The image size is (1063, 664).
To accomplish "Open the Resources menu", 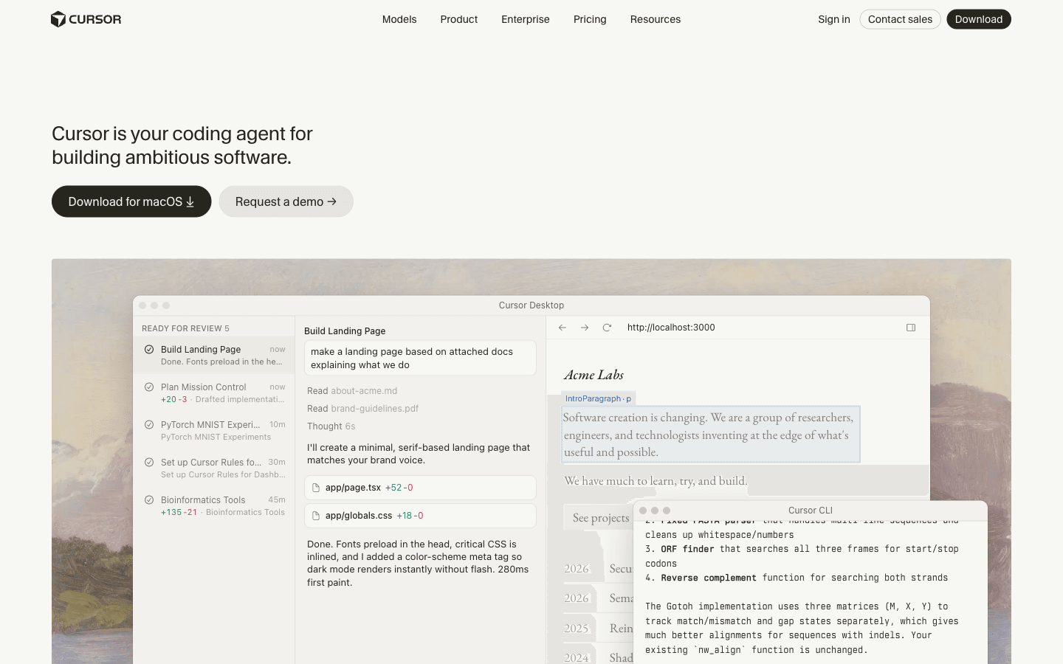I will [656, 19].
